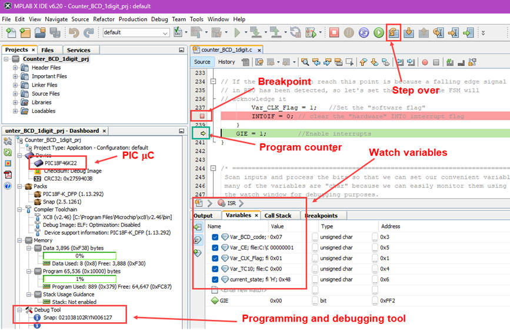Click the PDF datasheet icon in Dashboard sidebar
This screenshot has width=510, height=331.
(x=8, y=175)
